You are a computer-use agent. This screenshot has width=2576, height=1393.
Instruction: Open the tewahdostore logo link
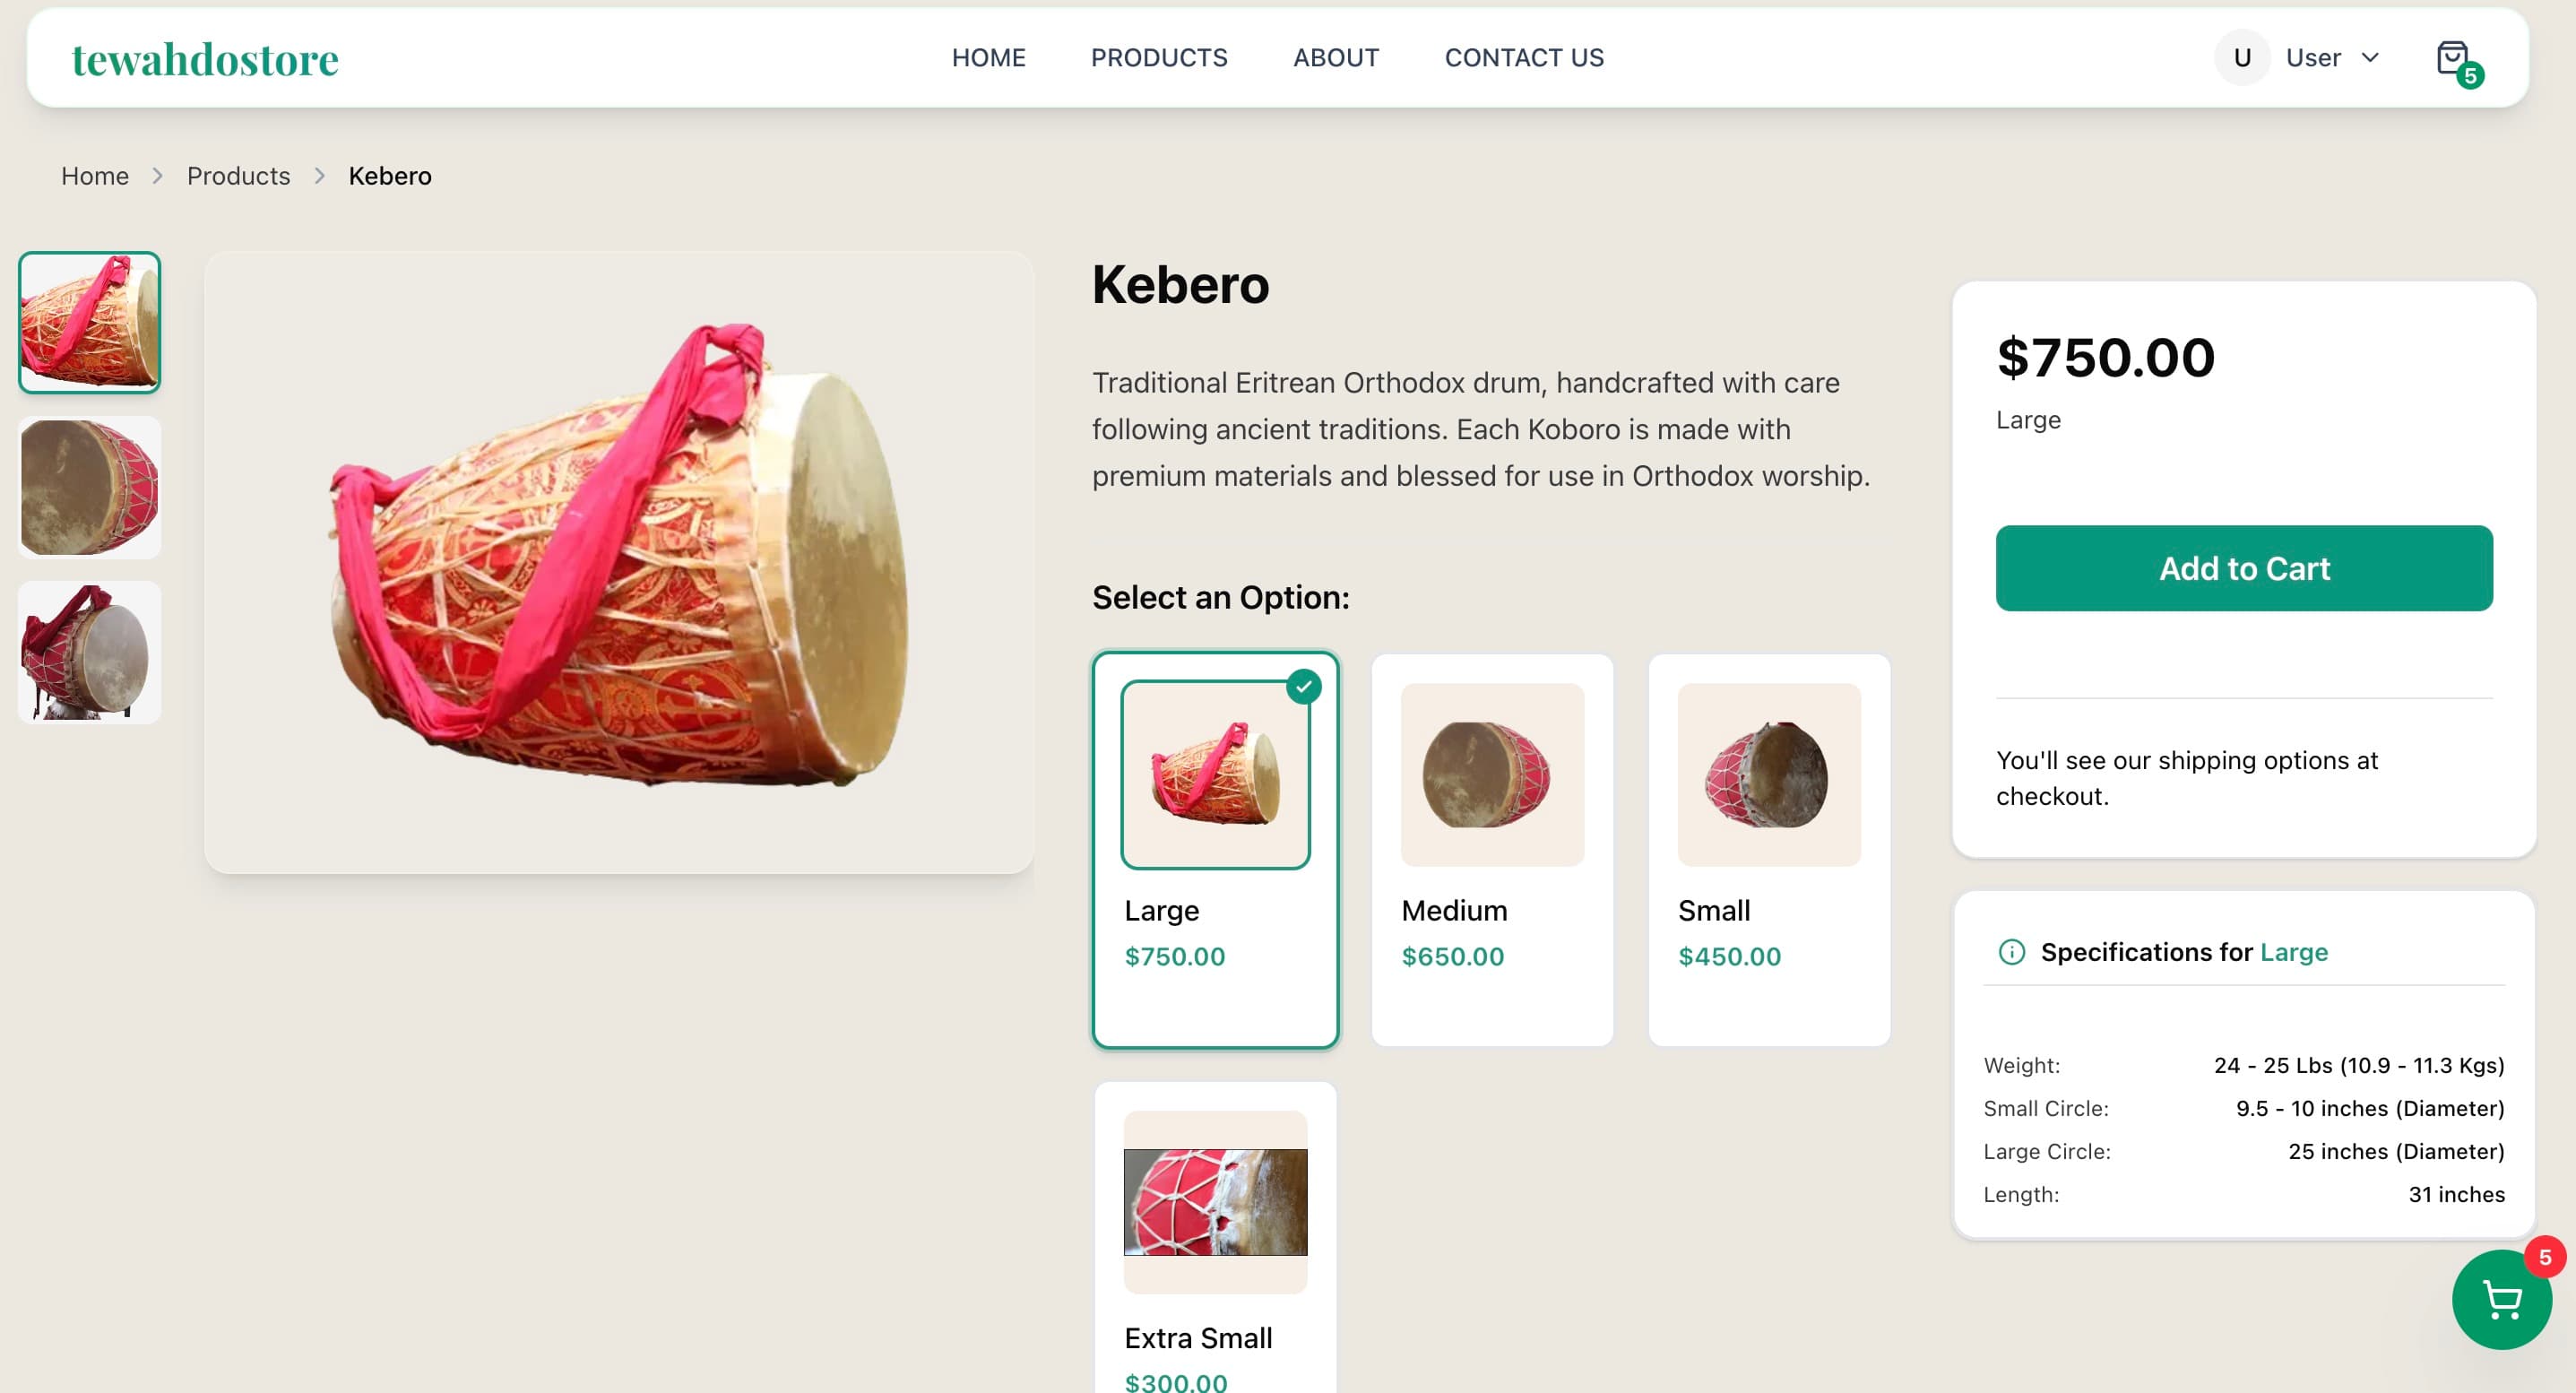point(204,57)
